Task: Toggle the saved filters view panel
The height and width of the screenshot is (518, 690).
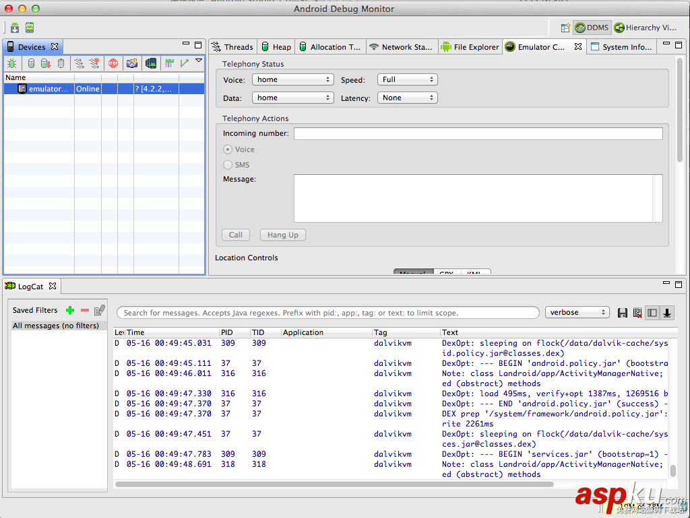Action: click(x=652, y=312)
